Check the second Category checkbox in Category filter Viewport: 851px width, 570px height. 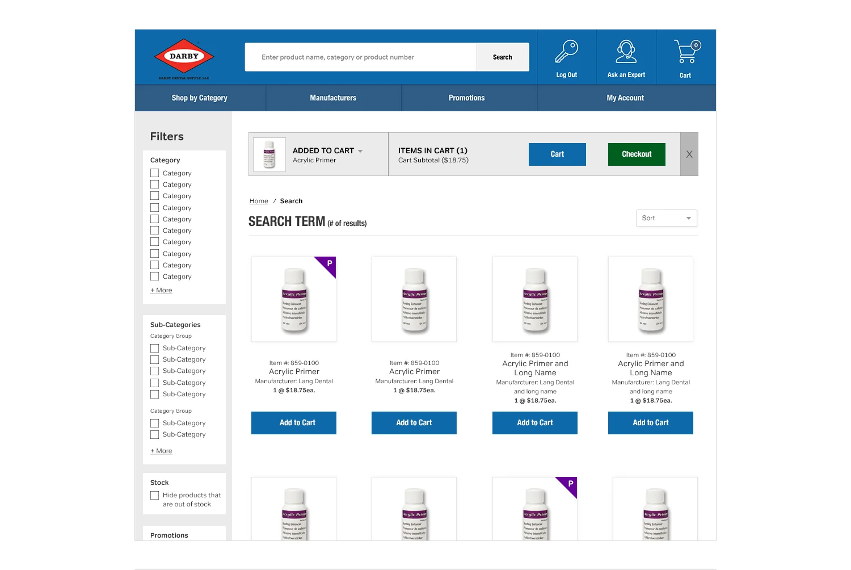(154, 184)
